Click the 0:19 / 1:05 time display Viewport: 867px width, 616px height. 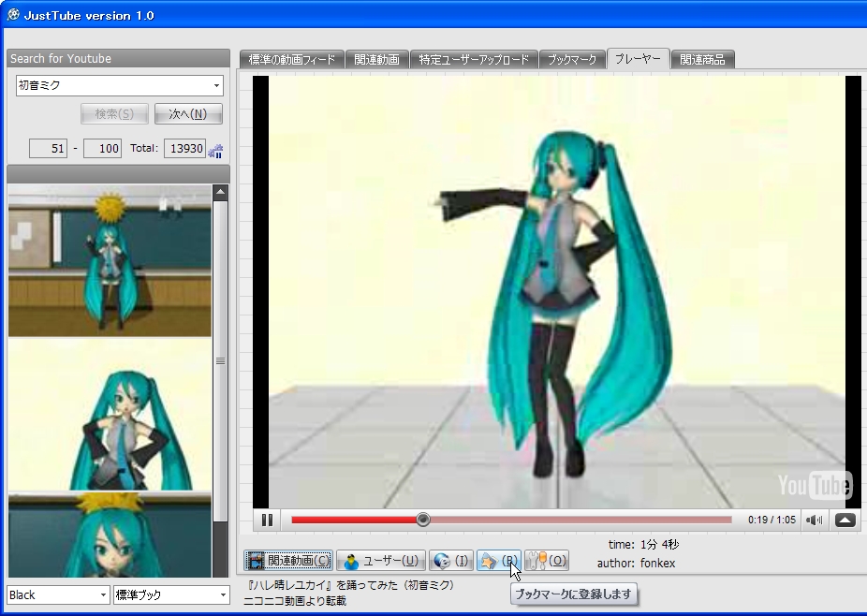tap(771, 520)
